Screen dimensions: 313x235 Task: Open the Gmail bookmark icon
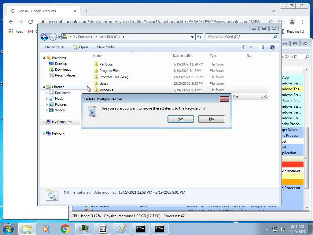(30, 32)
